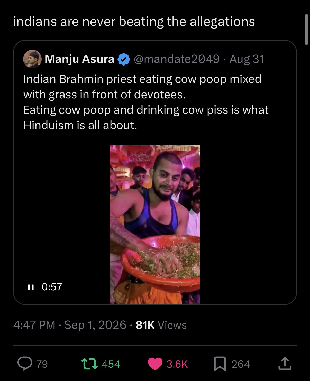Tap the reply speech bubble icon
The height and width of the screenshot is (381, 310).
click(x=25, y=364)
